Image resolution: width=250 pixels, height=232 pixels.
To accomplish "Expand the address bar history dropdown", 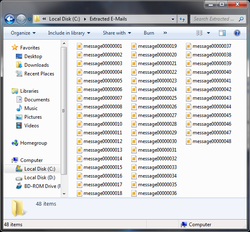I will pyautogui.click(x=173, y=19).
